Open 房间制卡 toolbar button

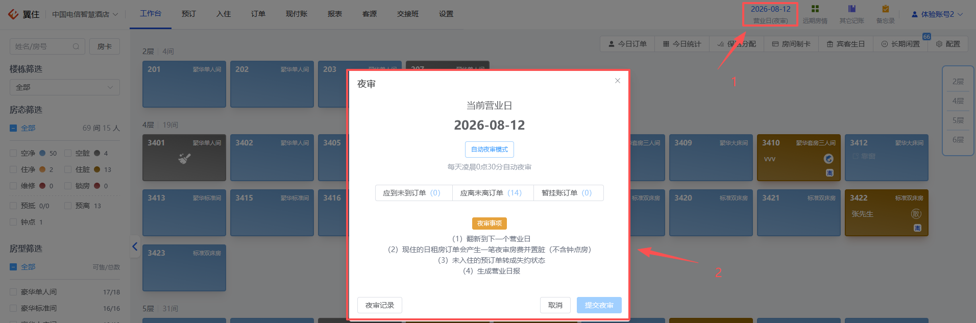click(791, 44)
